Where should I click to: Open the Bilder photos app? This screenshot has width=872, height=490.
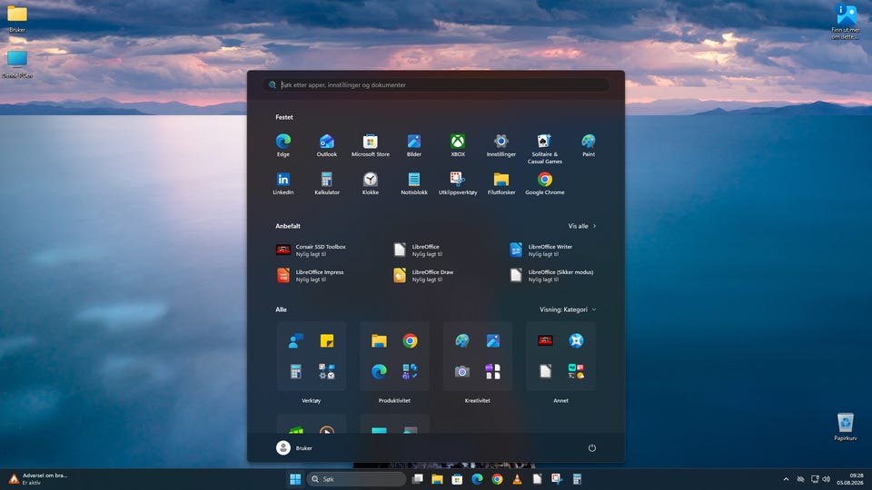[x=414, y=145]
